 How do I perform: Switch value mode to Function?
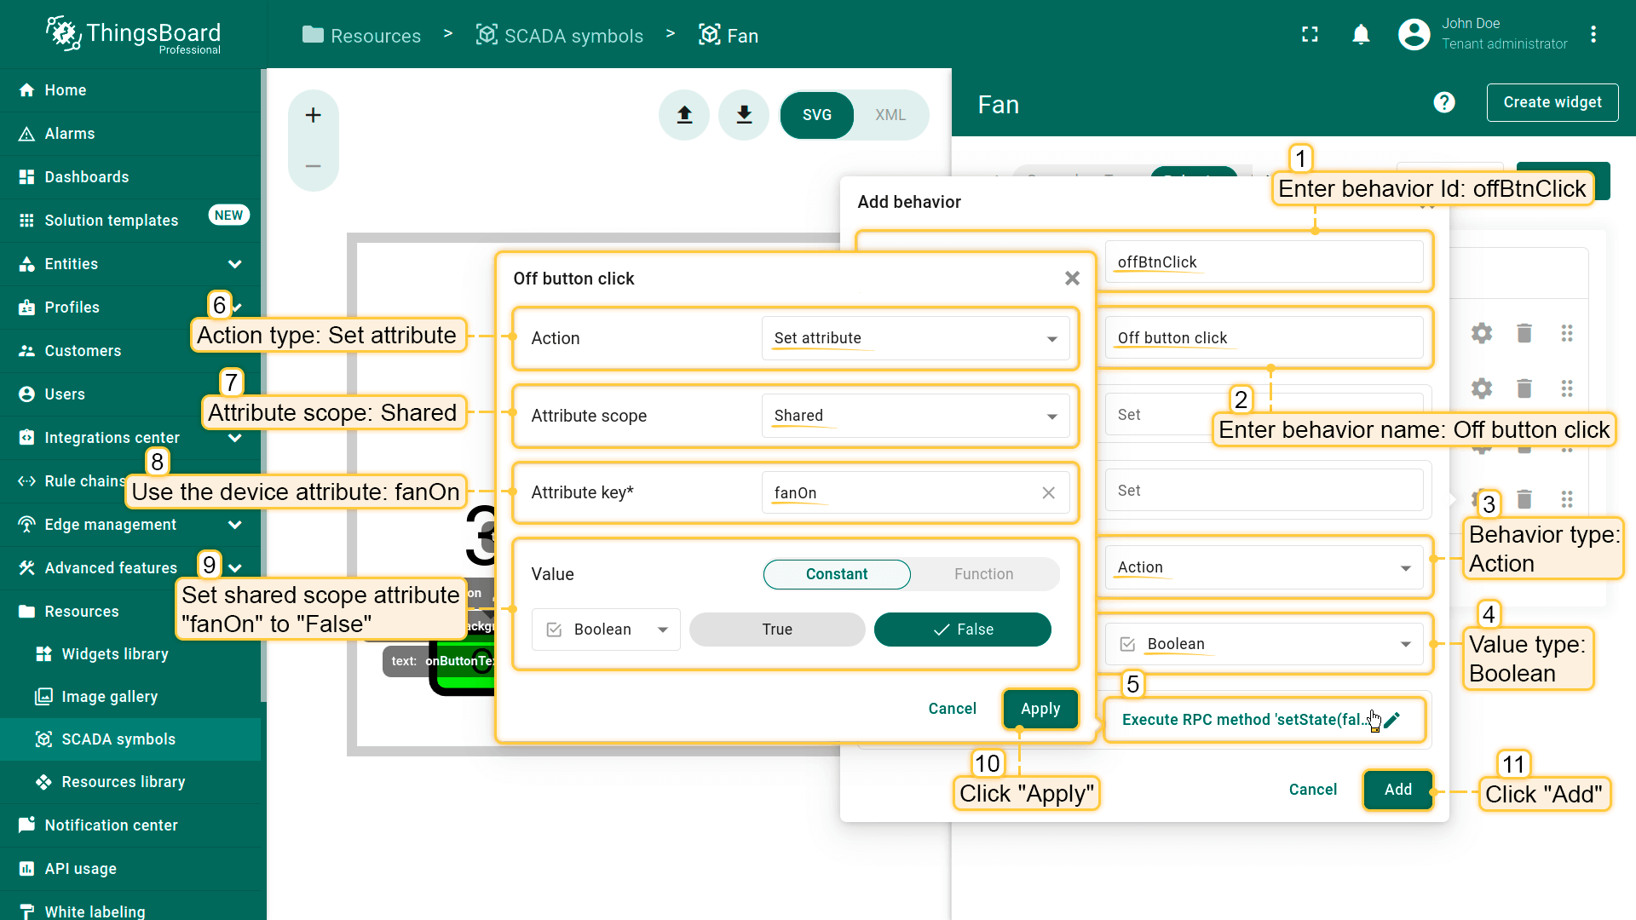tap(983, 574)
